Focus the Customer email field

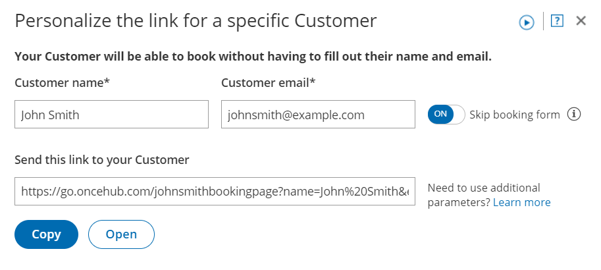click(318, 115)
